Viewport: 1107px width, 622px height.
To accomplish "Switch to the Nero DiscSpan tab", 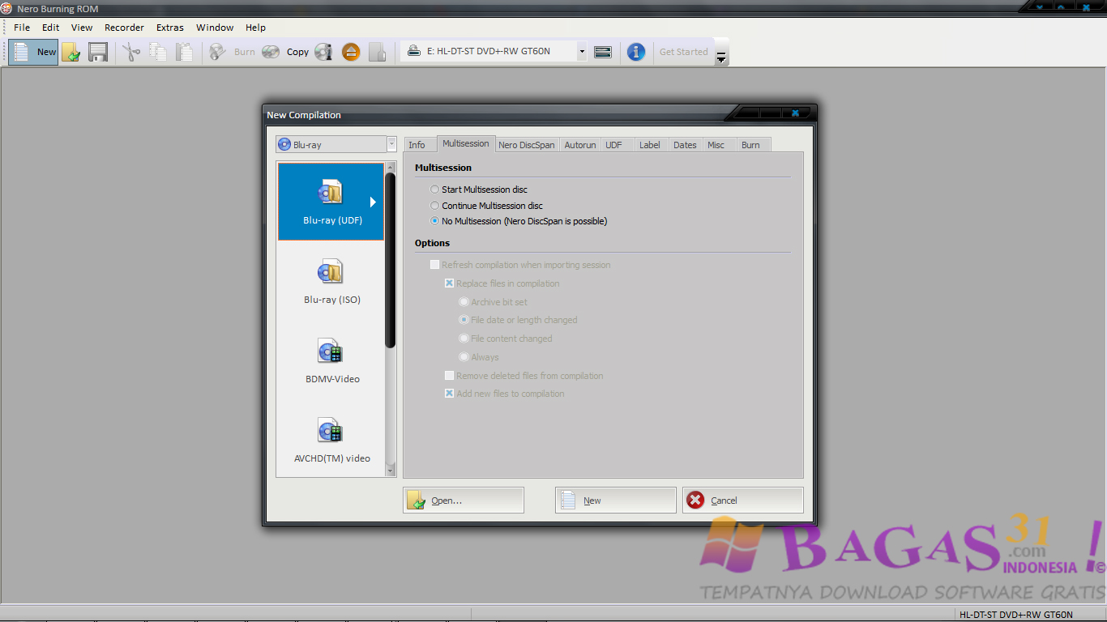I will pyautogui.click(x=527, y=145).
